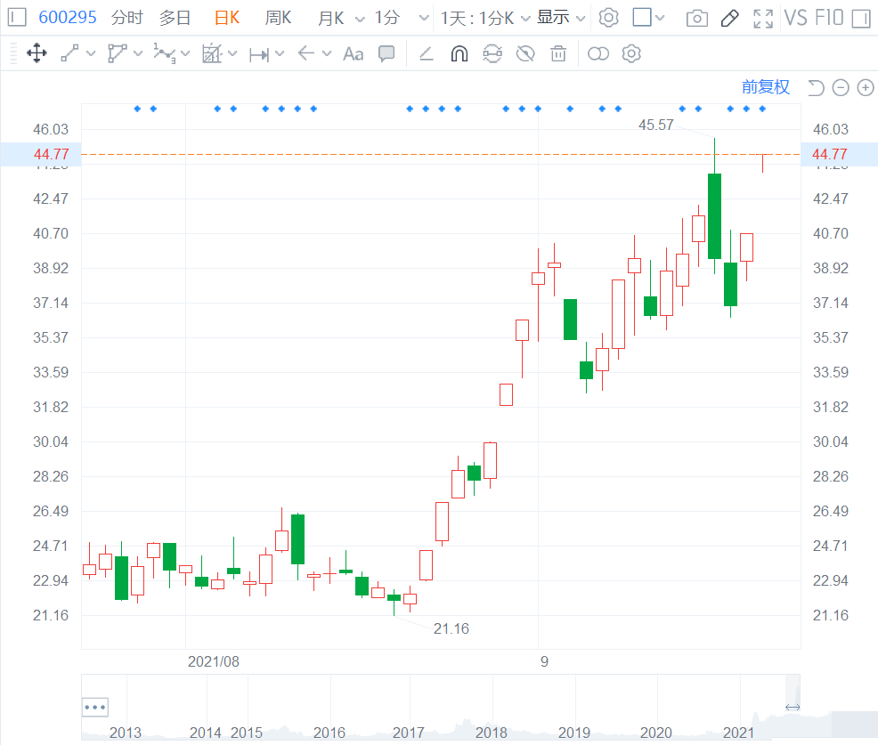Screen dimensions: 878x745
Task: Select the move crosshair tool
Action: 37,53
